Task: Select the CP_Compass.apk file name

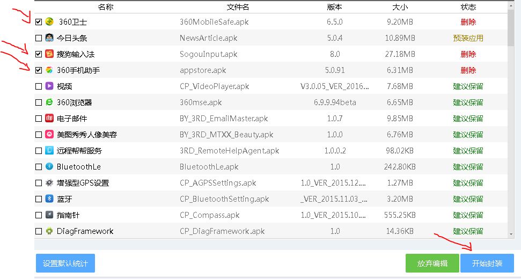Action: [x=210, y=215]
